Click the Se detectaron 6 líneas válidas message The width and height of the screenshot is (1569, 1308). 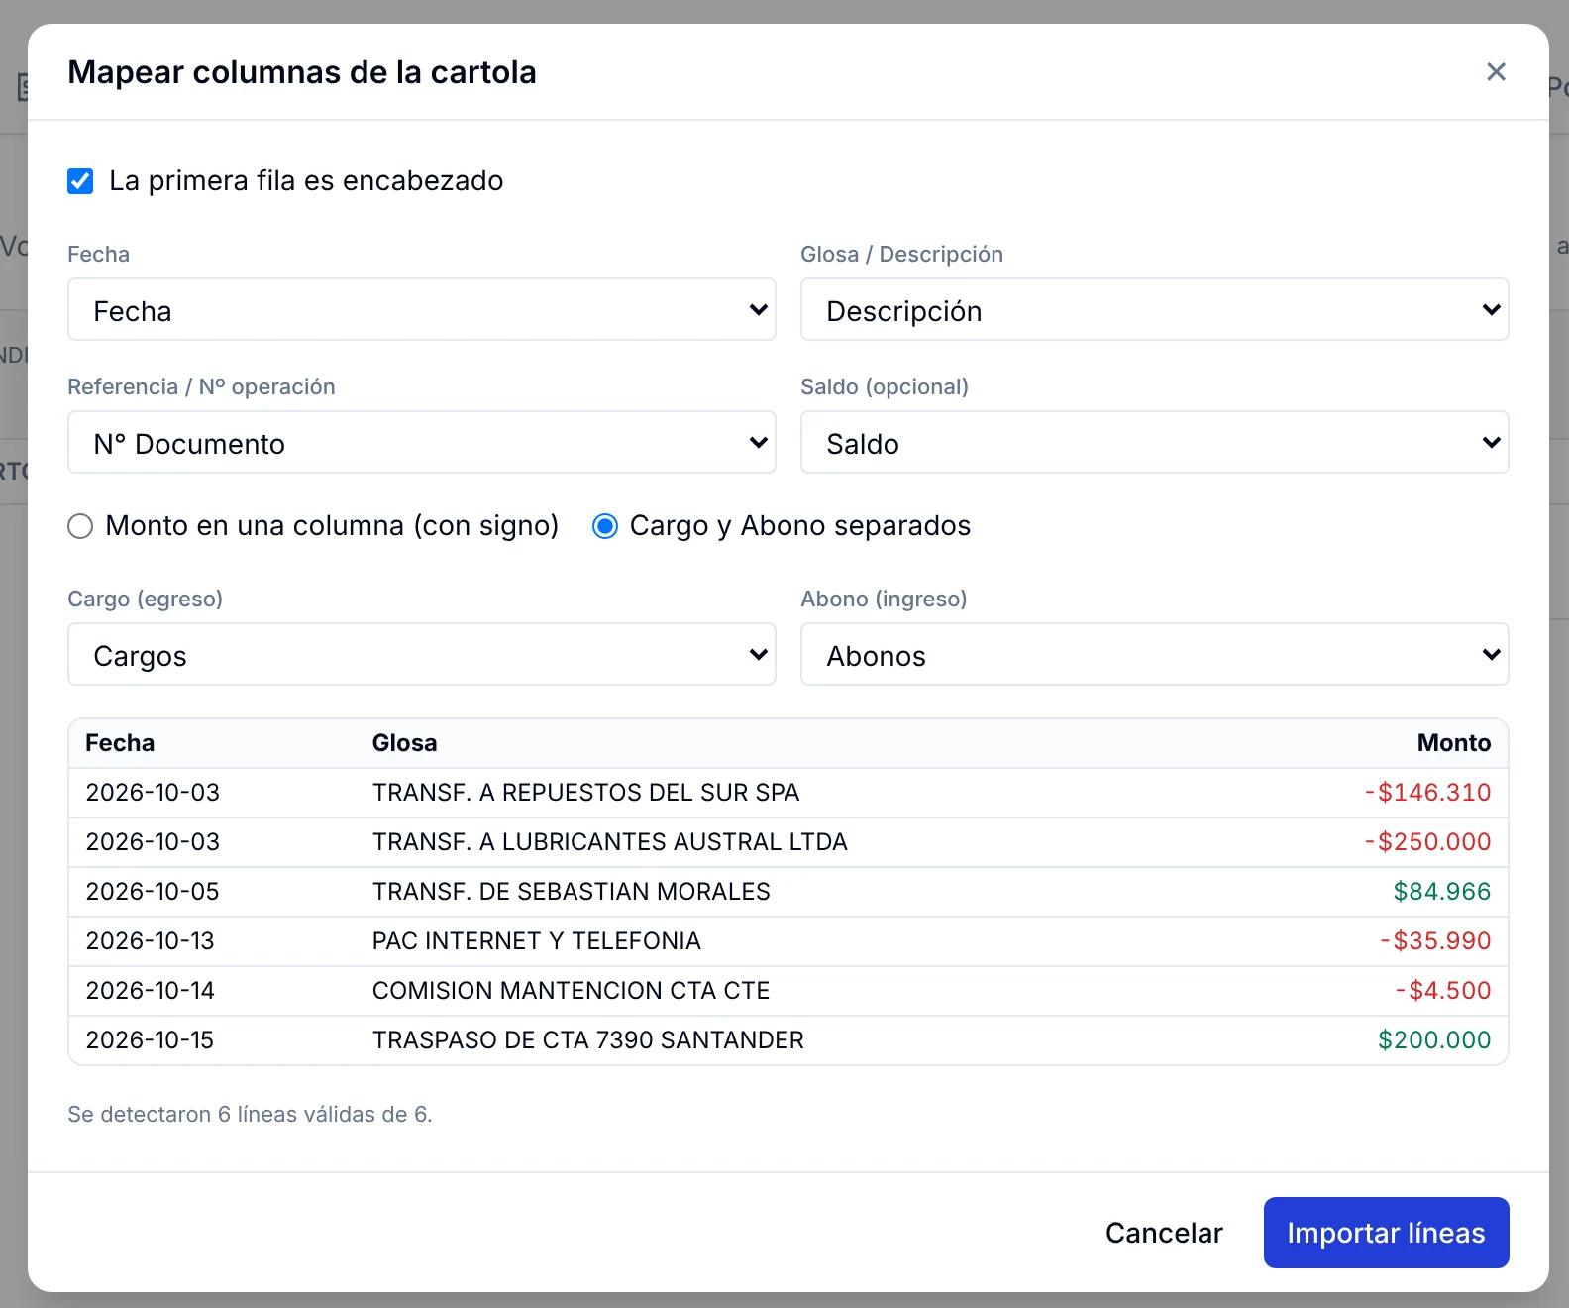[x=250, y=1115]
